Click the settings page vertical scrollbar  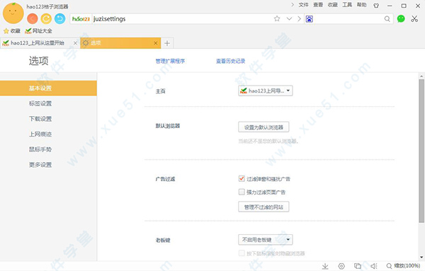421,151
